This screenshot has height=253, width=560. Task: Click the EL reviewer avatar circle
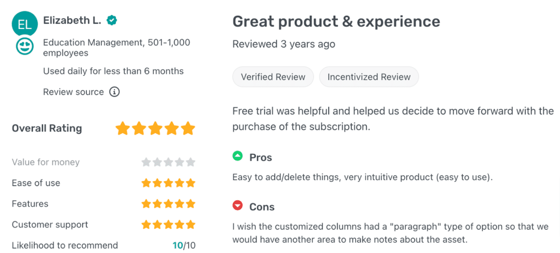[25, 25]
